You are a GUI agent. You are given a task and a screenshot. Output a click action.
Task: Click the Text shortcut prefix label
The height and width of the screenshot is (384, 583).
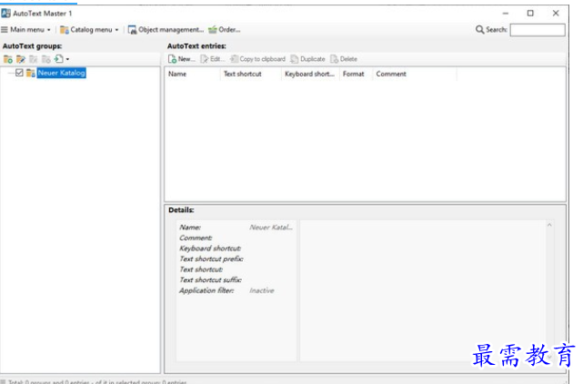tap(211, 259)
